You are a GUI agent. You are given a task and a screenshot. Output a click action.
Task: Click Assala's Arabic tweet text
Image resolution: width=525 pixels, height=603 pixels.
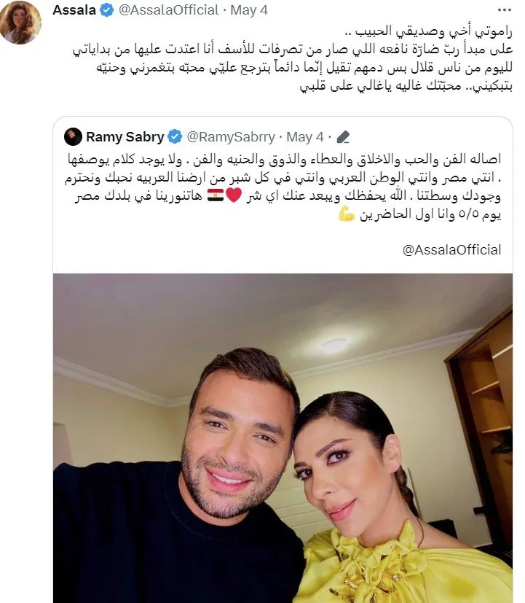(292, 58)
